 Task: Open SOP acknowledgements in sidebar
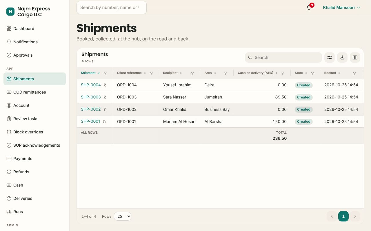[34, 145]
